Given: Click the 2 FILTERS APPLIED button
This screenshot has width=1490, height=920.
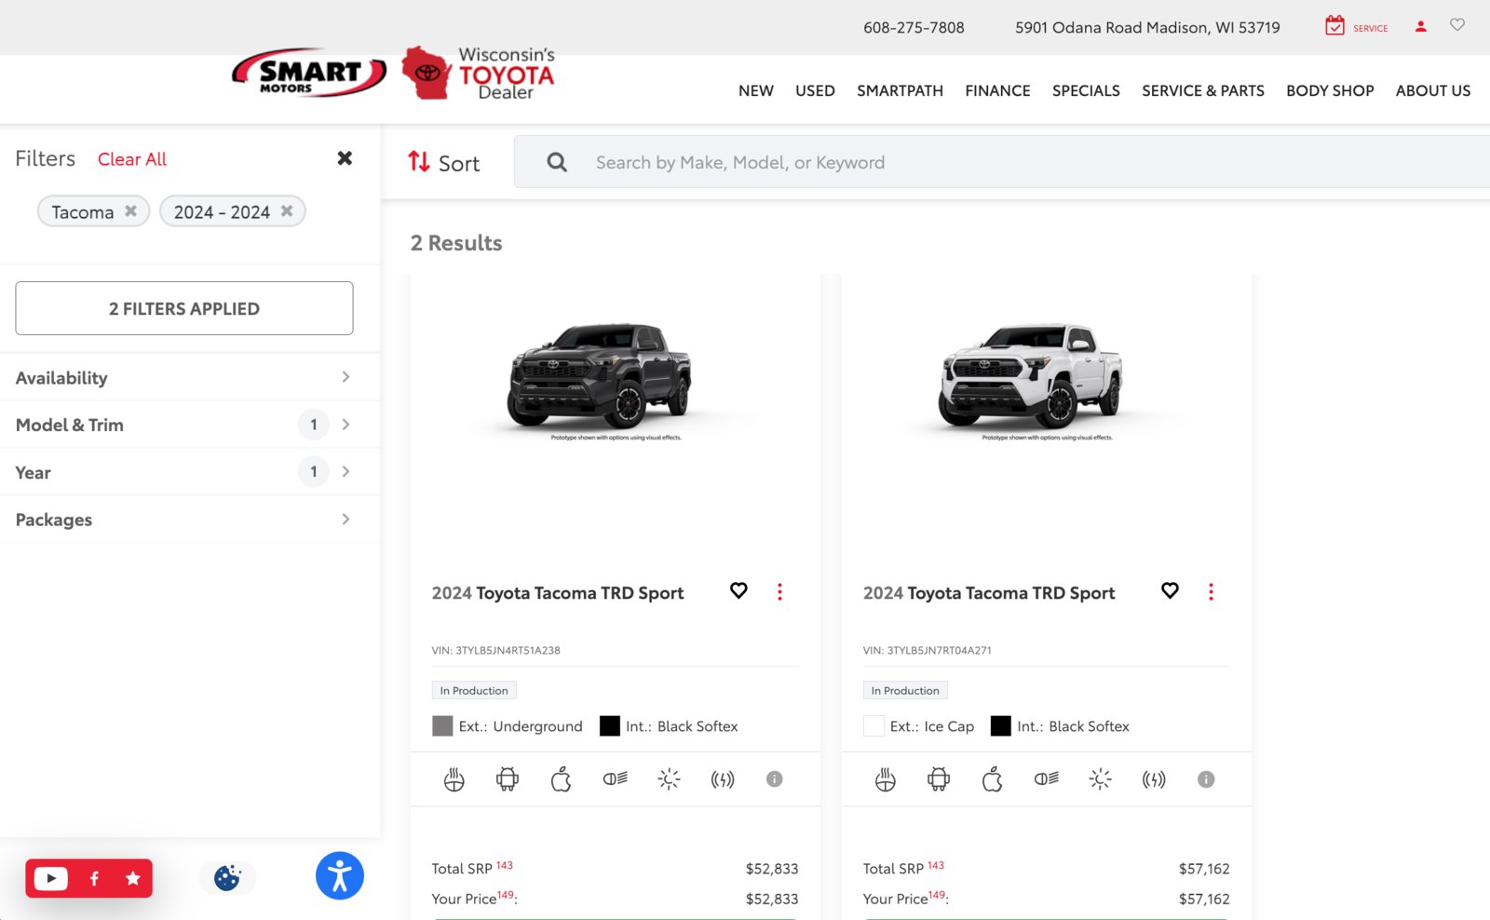Looking at the screenshot, I should click(184, 308).
